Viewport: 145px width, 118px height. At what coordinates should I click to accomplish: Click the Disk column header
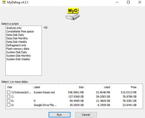coord(19,87)
